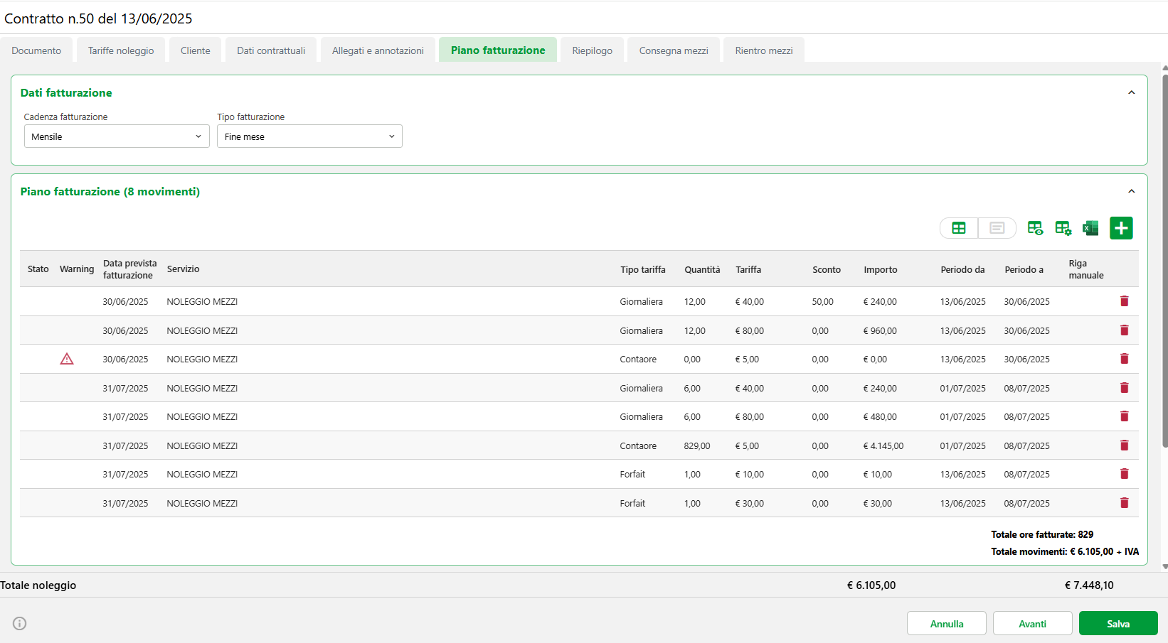
Task: Click the Importo column header
Action: 881,270
